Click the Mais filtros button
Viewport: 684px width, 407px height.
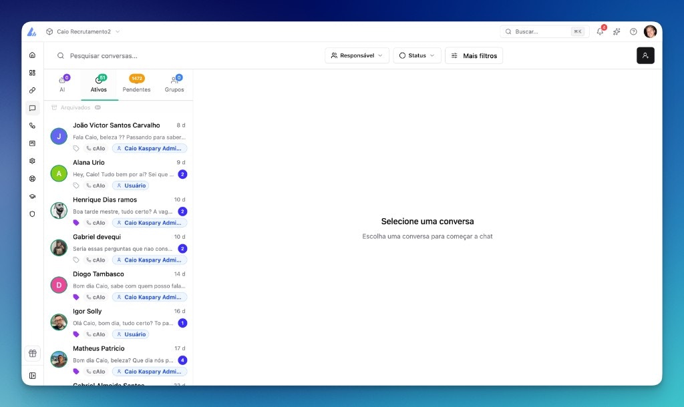pyautogui.click(x=474, y=55)
